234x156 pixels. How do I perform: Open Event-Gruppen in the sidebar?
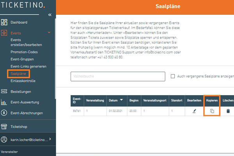point(22,59)
